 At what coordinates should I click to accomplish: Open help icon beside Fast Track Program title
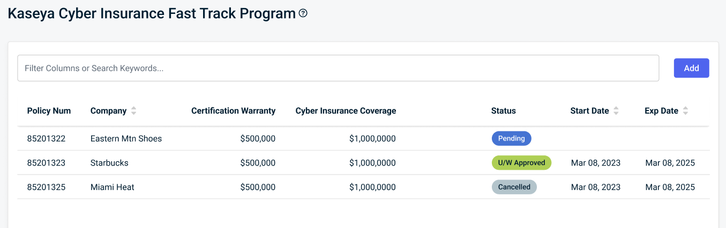(303, 13)
